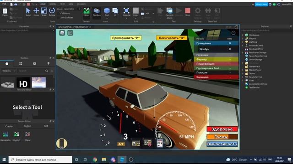Open the Material picker
Screen dimensions: 293x164
point(126,12)
